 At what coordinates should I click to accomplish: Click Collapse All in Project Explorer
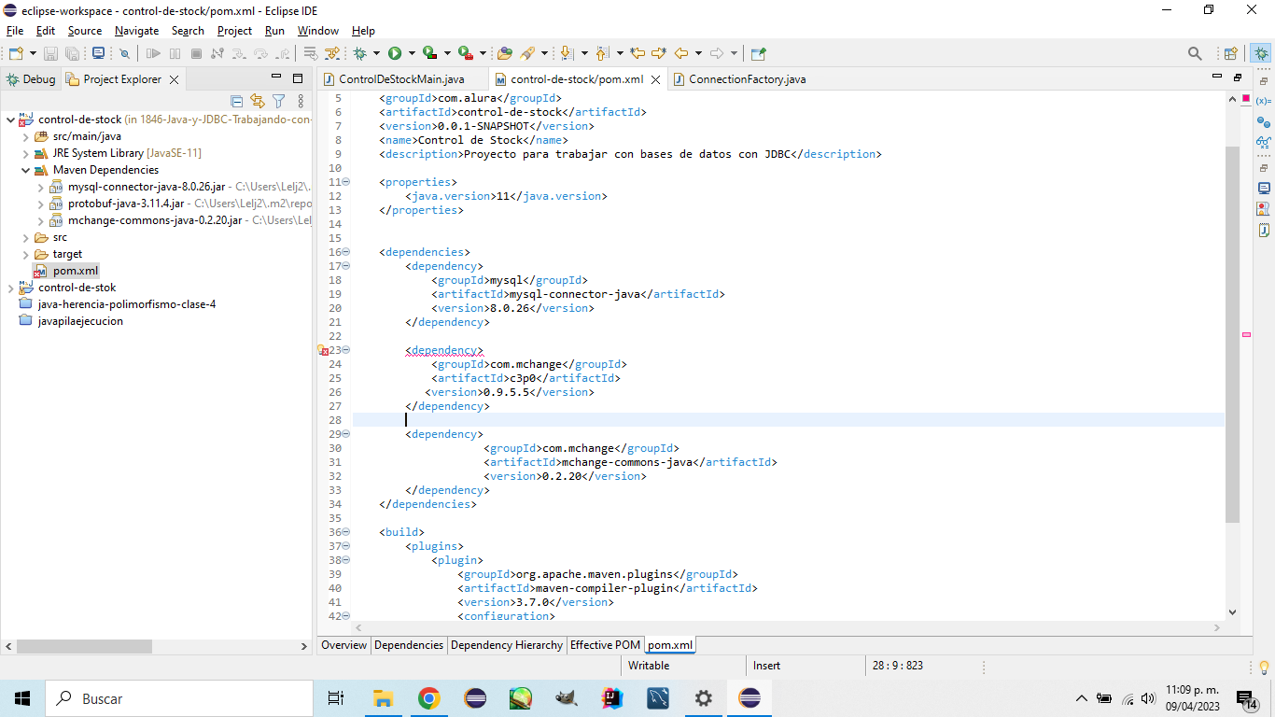(236, 101)
